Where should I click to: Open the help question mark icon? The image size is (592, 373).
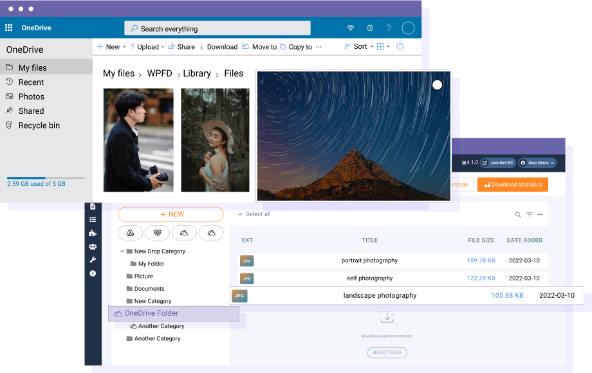[x=389, y=28]
